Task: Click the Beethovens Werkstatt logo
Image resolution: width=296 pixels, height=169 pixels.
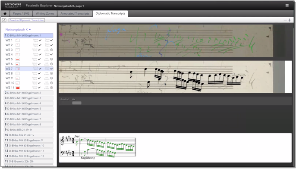Action: 13,5
